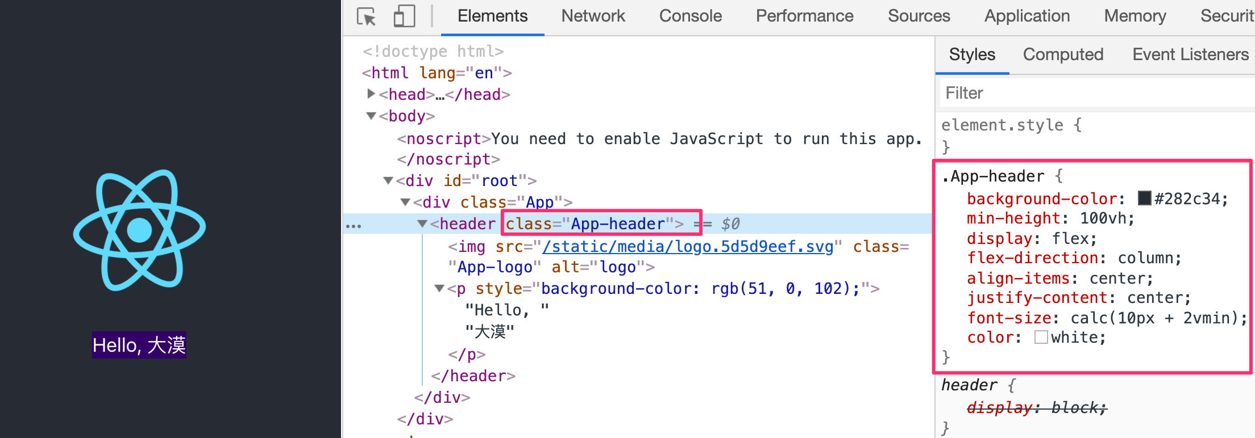Image resolution: width=1255 pixels, height=438 pixels.
Task: Click the header selector rule
Action: (x=969, y=385)
